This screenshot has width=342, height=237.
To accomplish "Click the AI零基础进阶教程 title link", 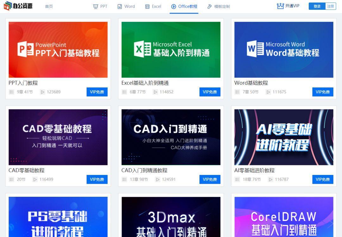I will point(254,170).
